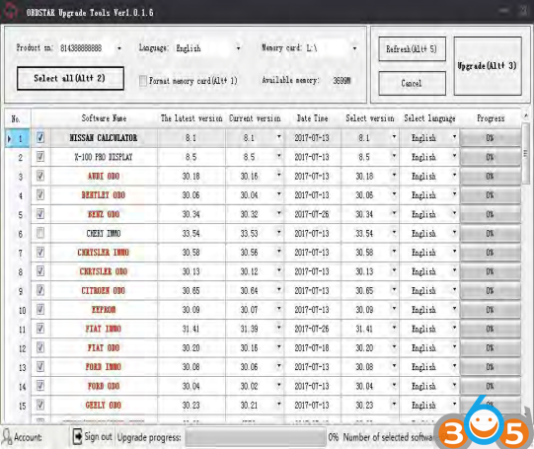The height and width of the screenshot is (449, 534).
Task: Select the FORD ODO software name
Action: pos(104,386)
